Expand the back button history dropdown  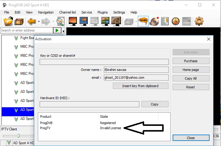coord(38,22)
